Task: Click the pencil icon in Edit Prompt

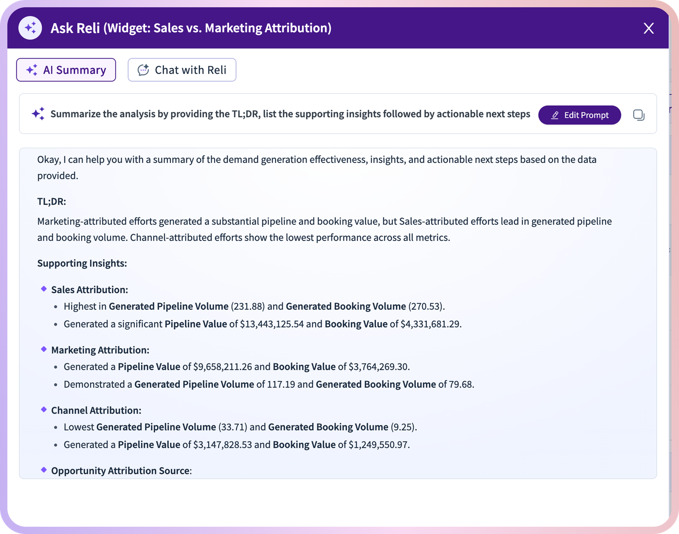Action: coord(555,115)
